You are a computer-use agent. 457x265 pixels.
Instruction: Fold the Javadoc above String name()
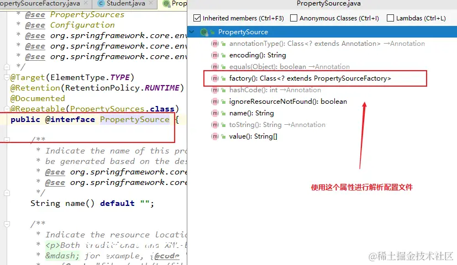tap(7, 140)
